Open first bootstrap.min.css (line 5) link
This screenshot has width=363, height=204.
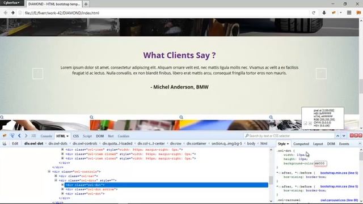point(339,173)
